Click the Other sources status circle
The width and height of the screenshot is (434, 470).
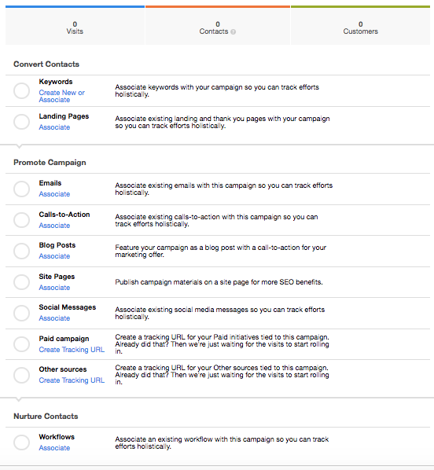point(21,375)
